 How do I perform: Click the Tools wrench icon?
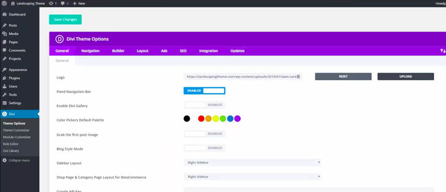4,95
